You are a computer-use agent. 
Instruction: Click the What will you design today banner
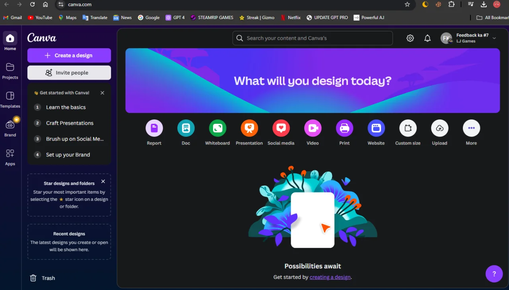tap(313, 81)
